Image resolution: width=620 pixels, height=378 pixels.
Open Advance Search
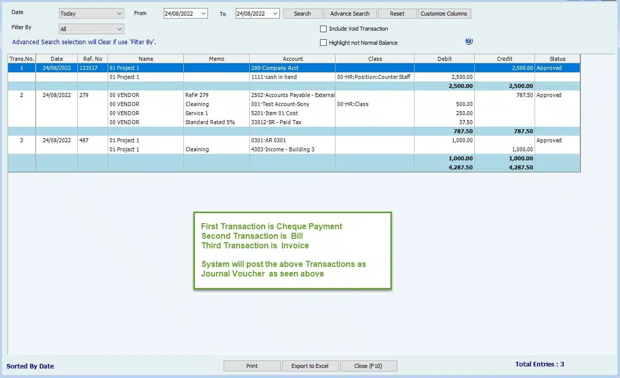(x=350, y=14)
